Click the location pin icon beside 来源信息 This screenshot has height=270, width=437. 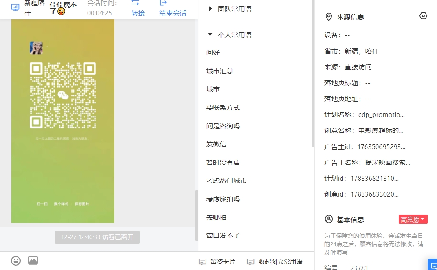pyautogui.click(x=329, y=17)
